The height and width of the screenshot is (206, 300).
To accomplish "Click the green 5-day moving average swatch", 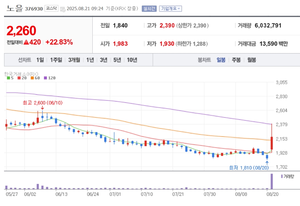I will click(8, 78).
